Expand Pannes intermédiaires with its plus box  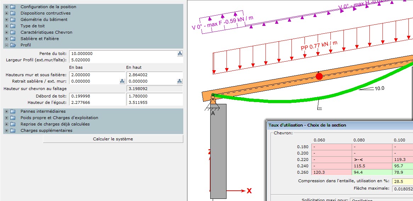(x=6, y=111)
